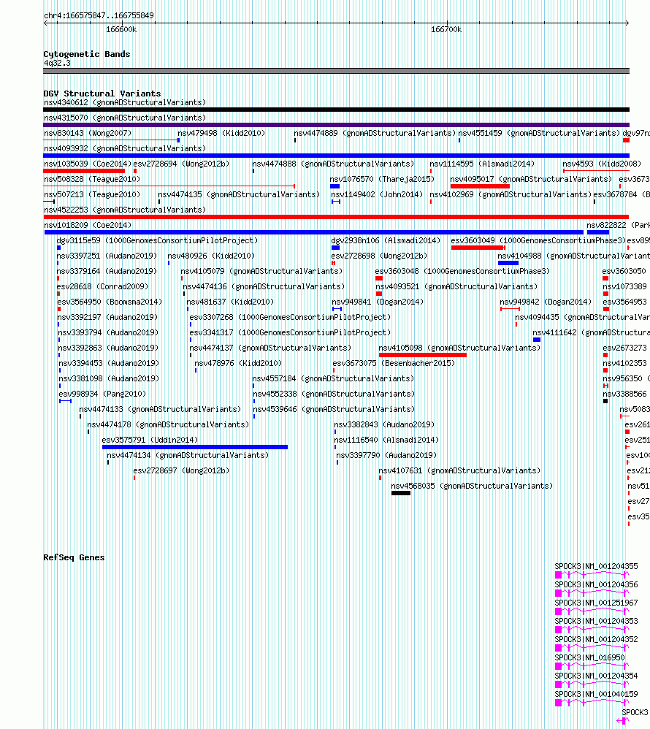Click esv3603048 1000GenomesPhase3 label
650x729 pixels.
click(462, 271)
